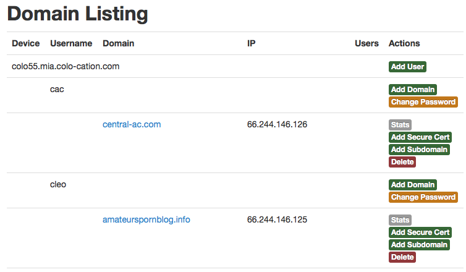Screen dimensions: 466x272
Task: Delete the domain at IP 66.244.146.125
Action: (x=402, y=257)
